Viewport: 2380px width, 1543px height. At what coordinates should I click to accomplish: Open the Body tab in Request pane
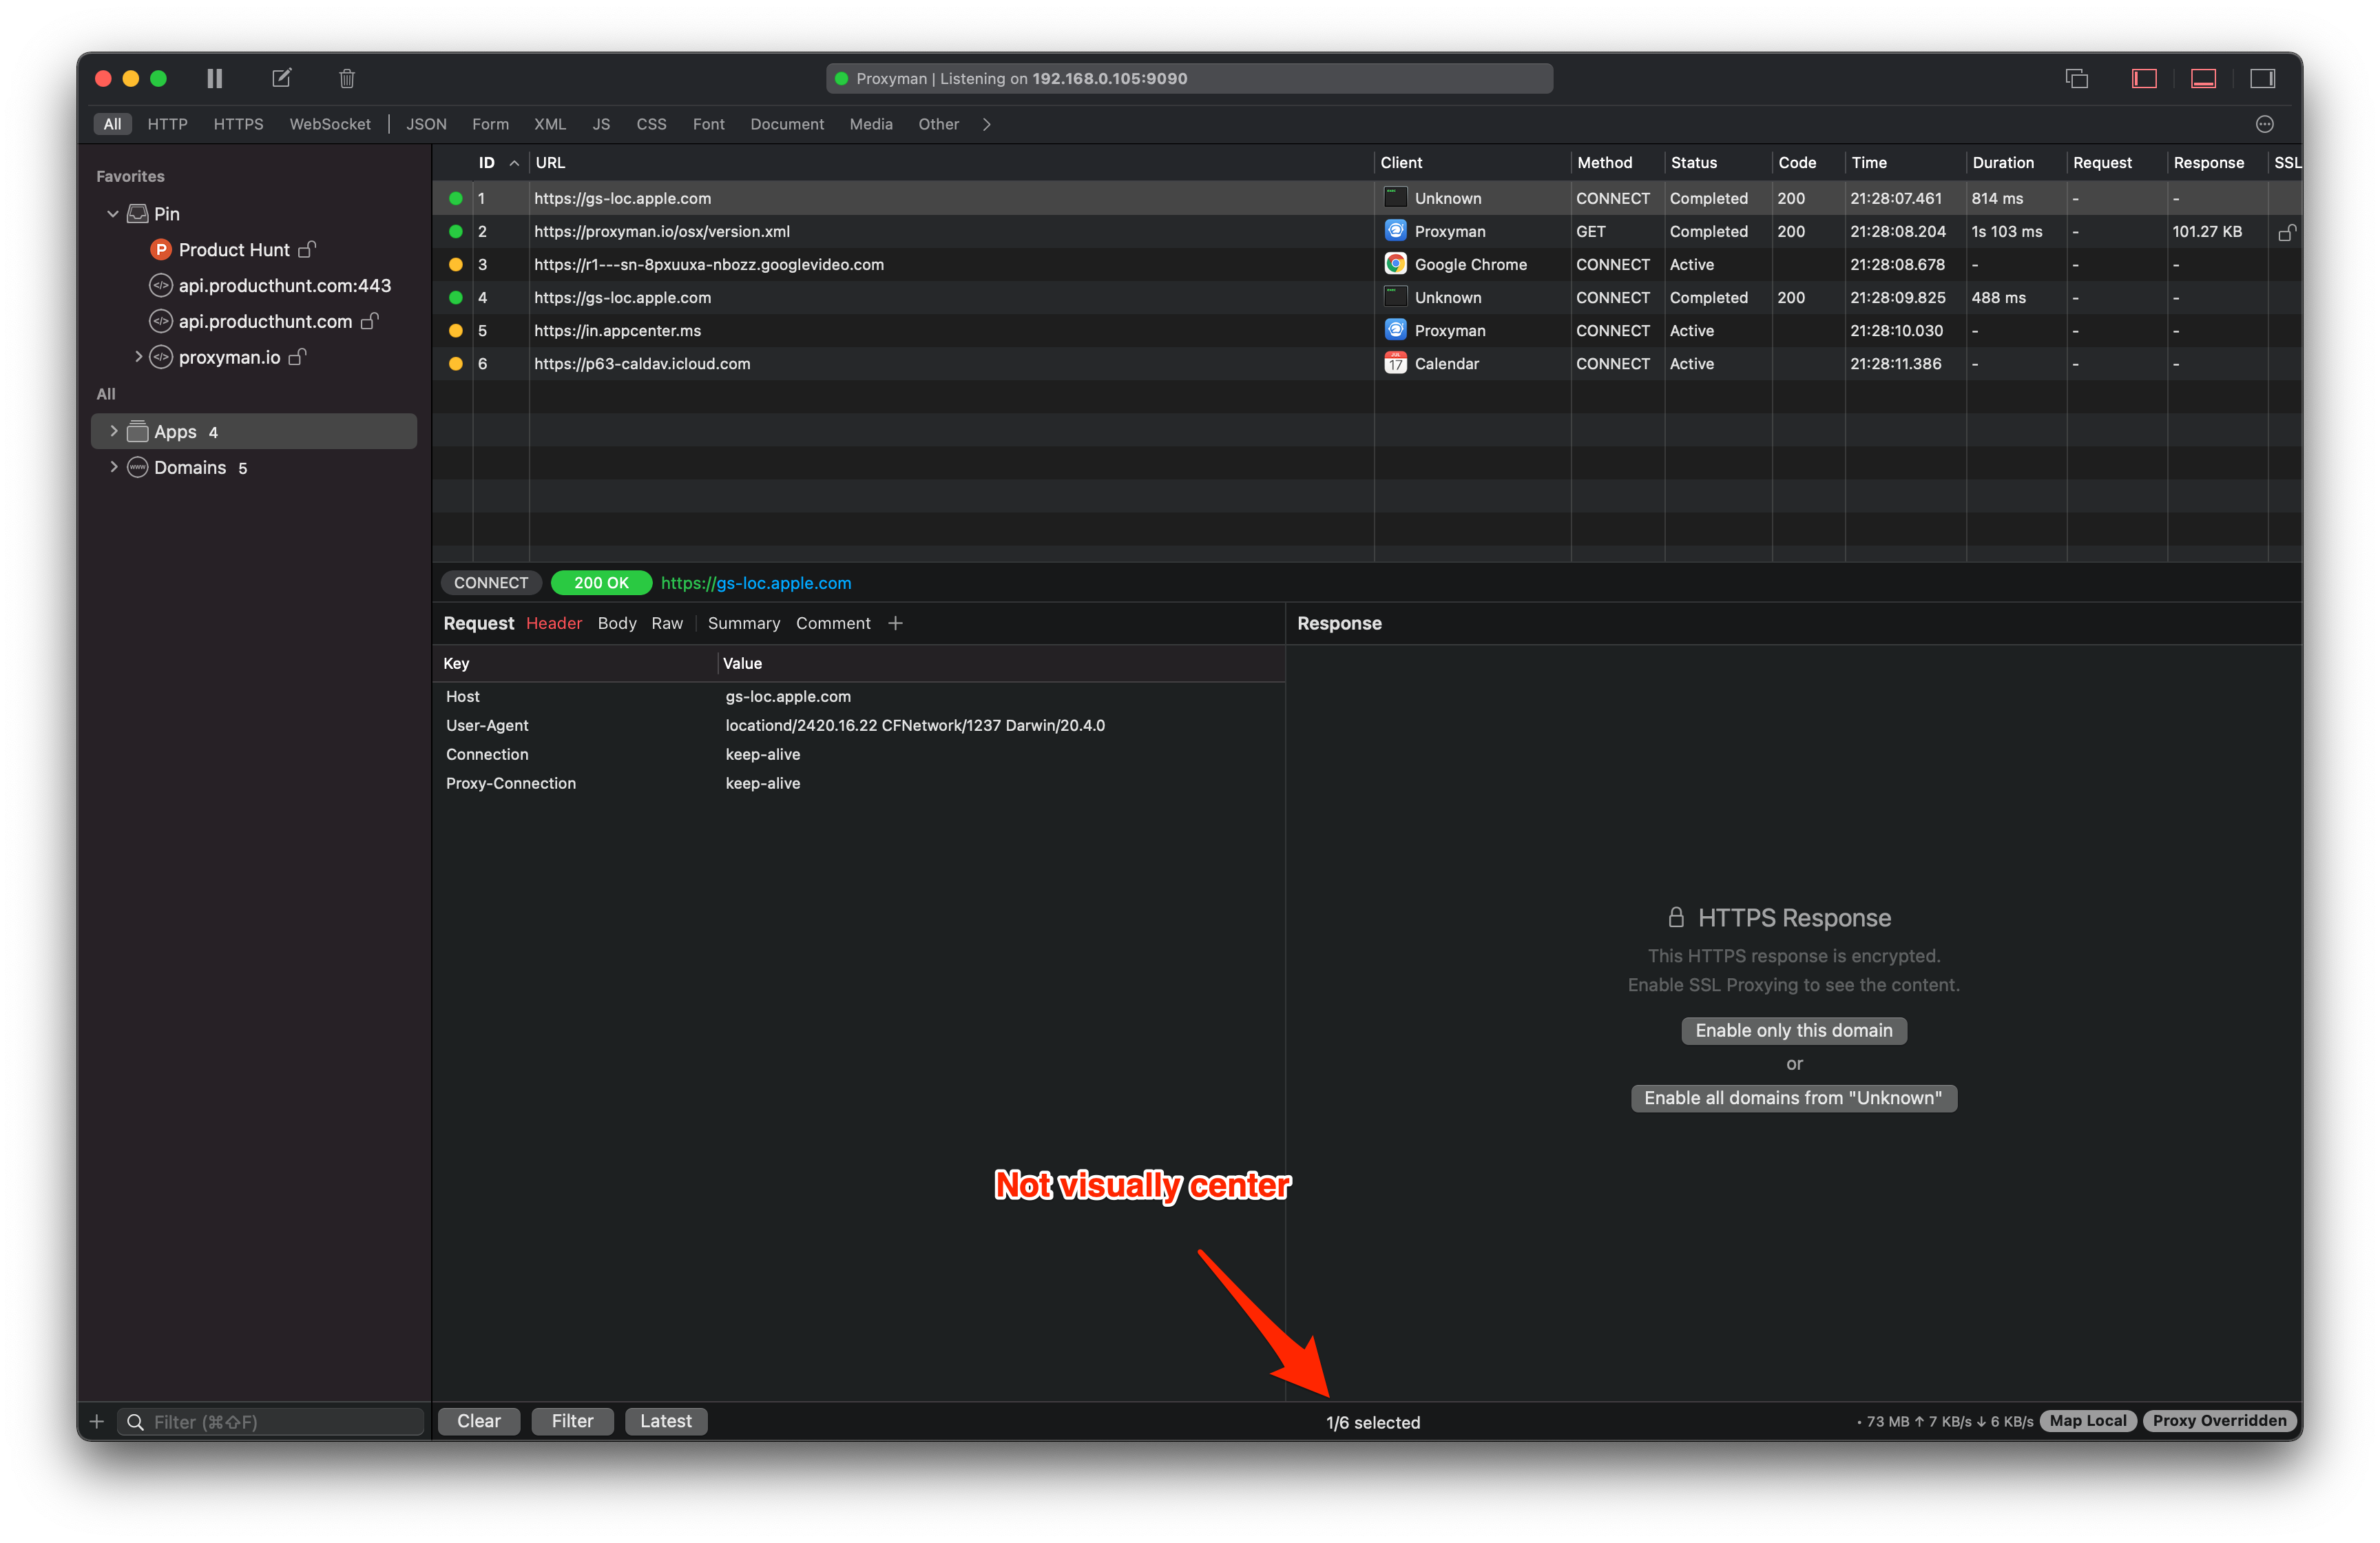(x=616, y=623)
